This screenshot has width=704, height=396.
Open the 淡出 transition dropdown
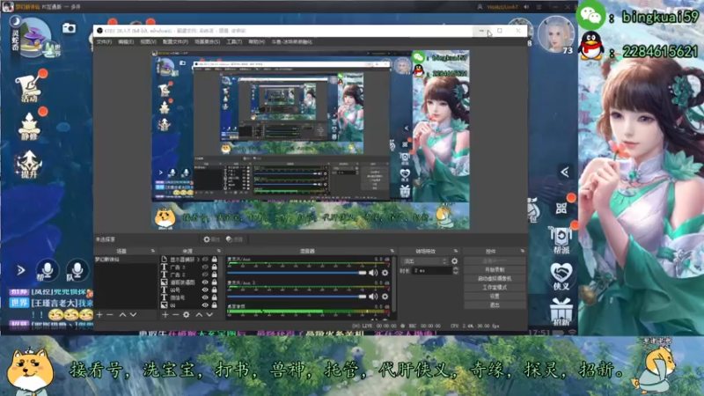pyautogui.click(x=425, y=260)
